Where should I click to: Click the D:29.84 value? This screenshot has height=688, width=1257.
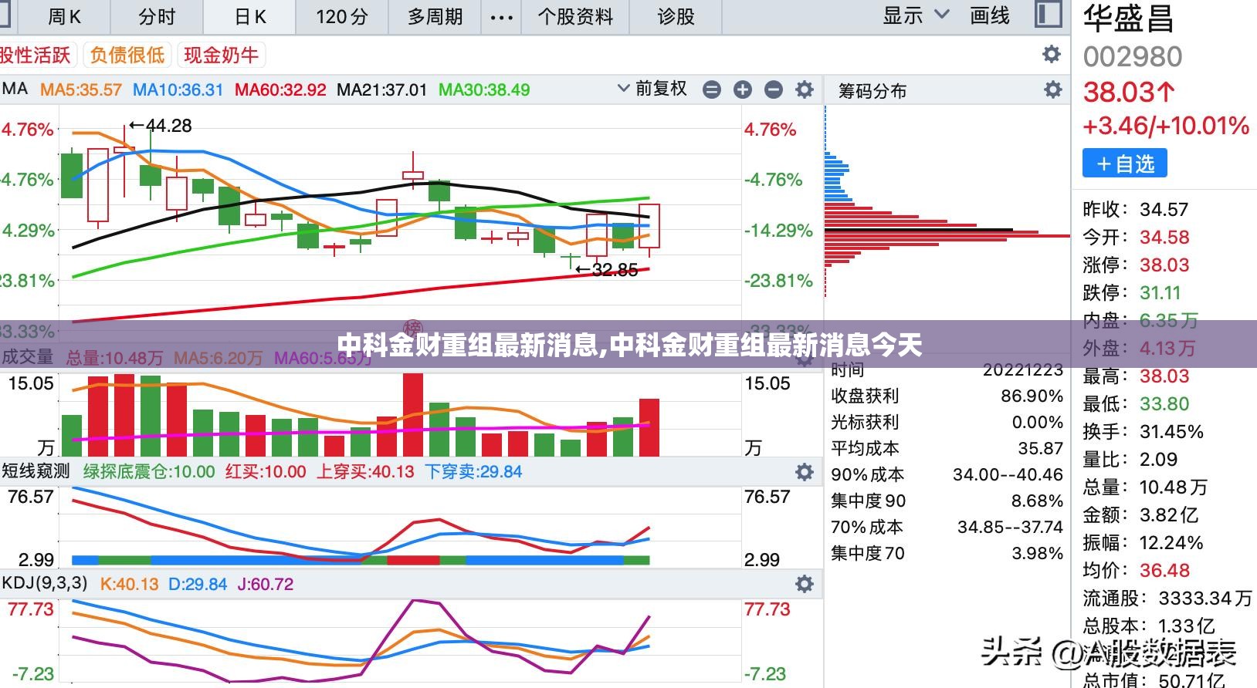(198, 584)
